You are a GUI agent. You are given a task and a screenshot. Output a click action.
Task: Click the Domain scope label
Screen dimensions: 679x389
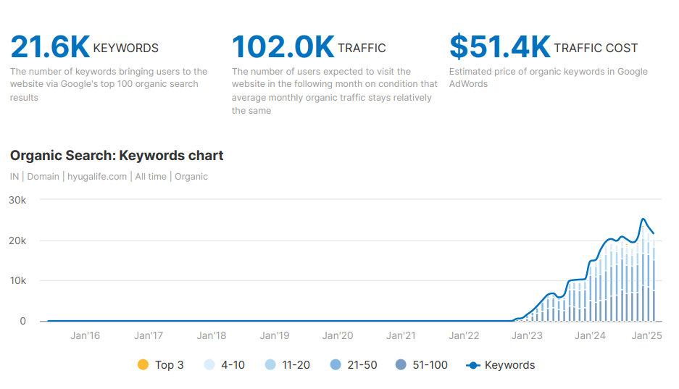point(43,177)
